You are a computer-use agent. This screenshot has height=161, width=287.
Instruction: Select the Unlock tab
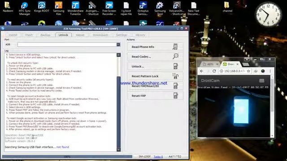tap(63, 35)
